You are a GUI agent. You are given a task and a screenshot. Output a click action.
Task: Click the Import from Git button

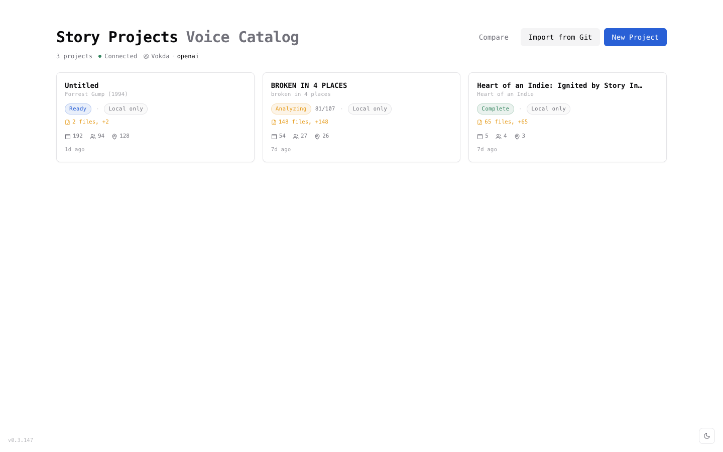click(560, 37)
